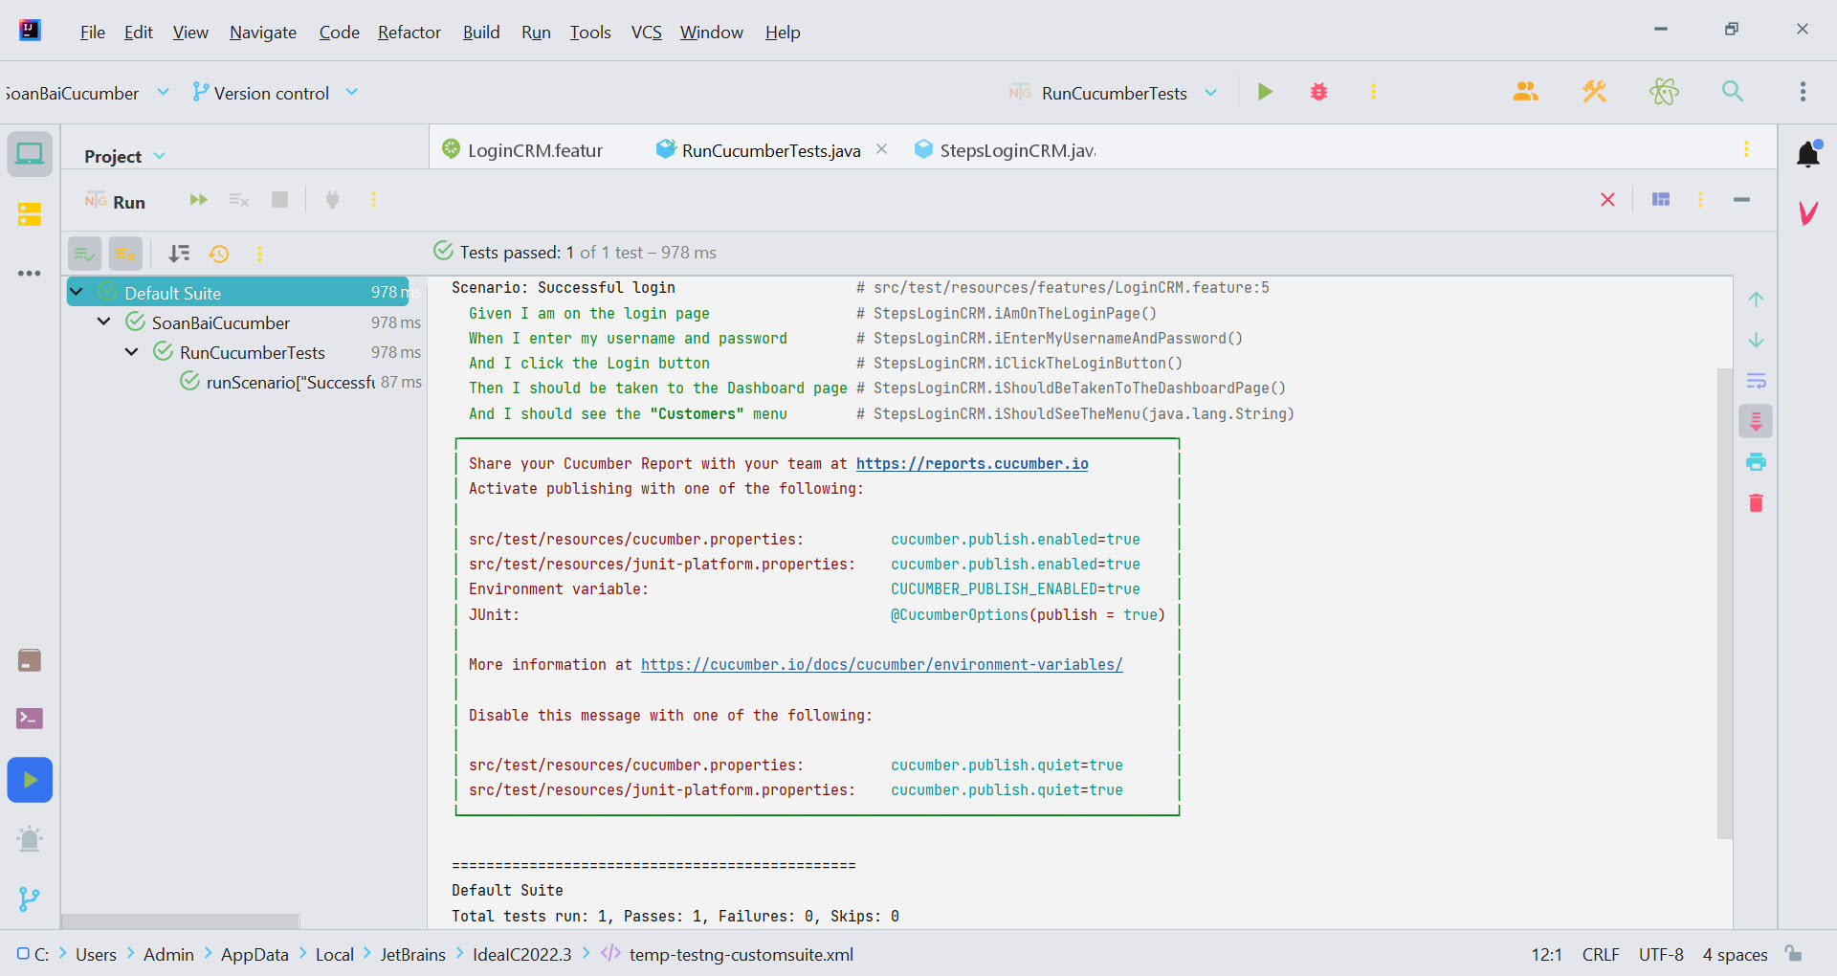Show more tool windows ellipsis in sidebar

30,273
